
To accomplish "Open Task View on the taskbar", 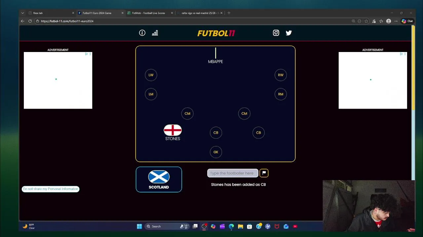I will pyautogui.click(x=195, y=226).
